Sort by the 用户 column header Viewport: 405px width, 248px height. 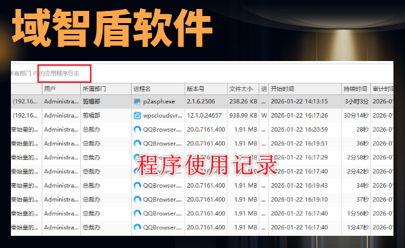coord(61,89)
